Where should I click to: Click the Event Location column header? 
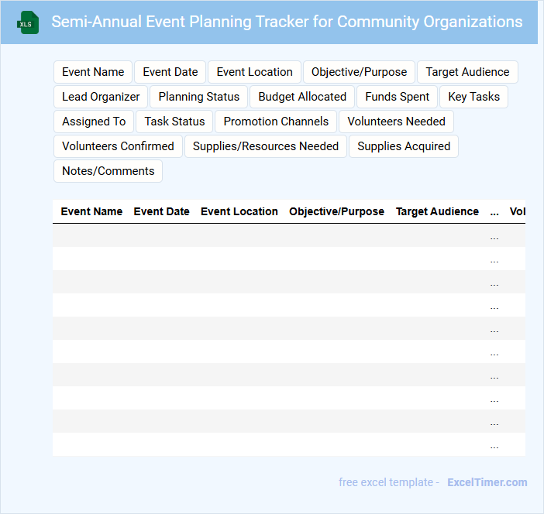(239, 211)
